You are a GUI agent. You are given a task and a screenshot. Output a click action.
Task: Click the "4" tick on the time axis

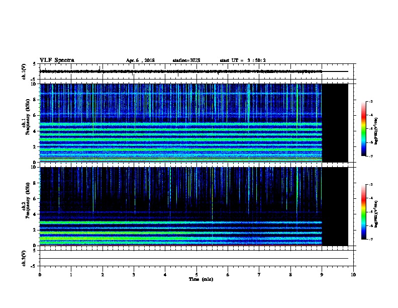click(x=165, y=274)
